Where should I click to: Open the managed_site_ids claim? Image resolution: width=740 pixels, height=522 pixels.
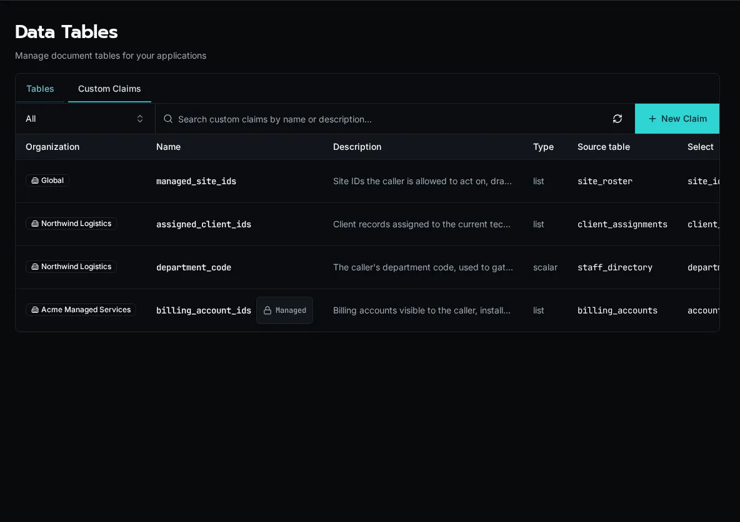click(x=196, y=181)
